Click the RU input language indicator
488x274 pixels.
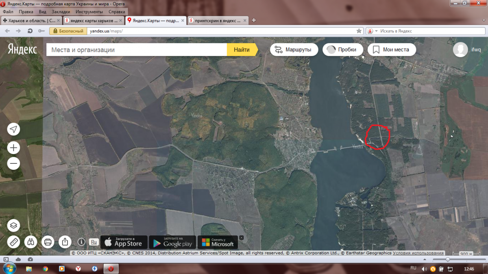[x=413, y=268]
